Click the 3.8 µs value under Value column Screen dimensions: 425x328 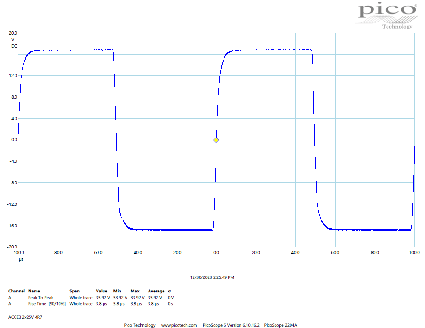tap(101, 304)
